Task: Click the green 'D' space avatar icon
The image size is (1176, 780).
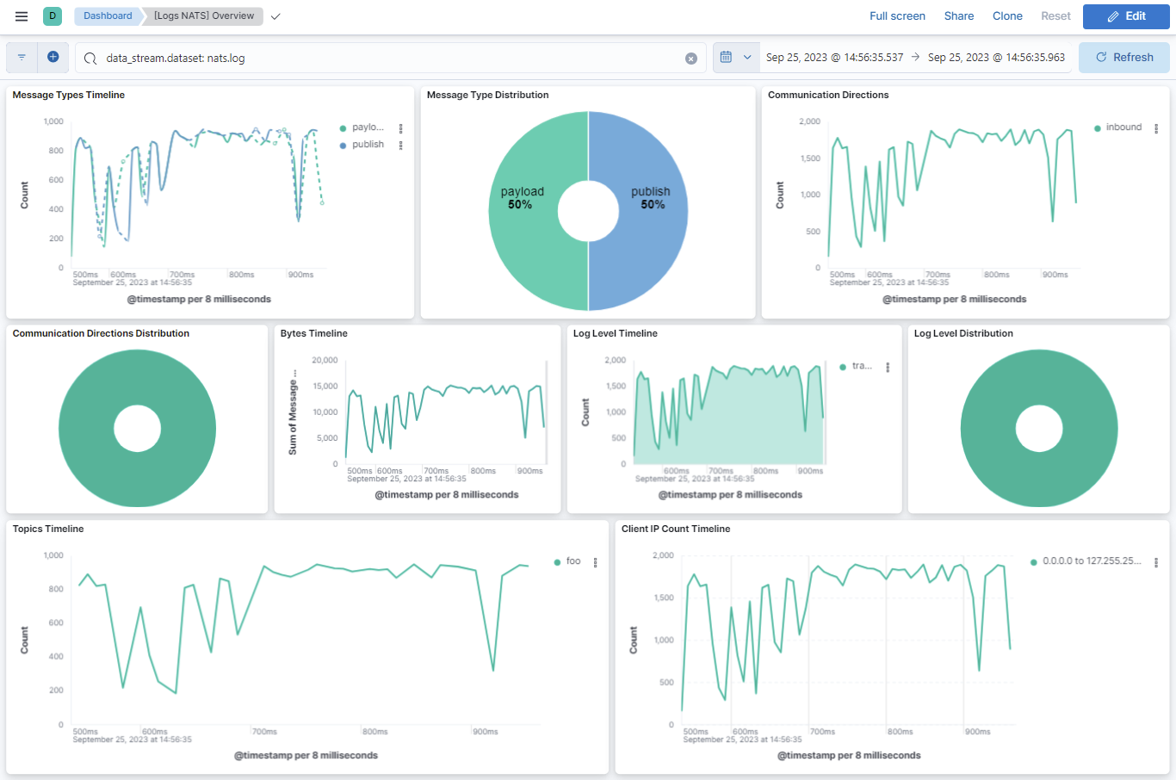Action: click(x=52, y=15)
